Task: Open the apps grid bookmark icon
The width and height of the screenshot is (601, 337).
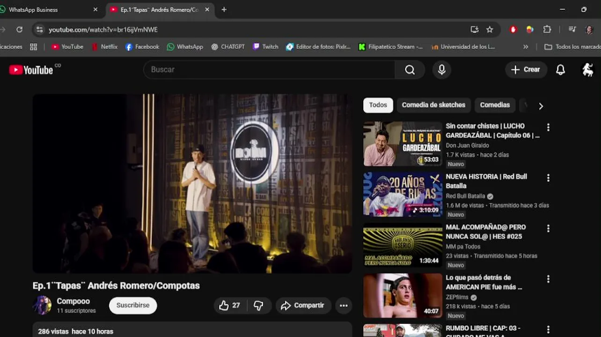Action: pos(33,47)
